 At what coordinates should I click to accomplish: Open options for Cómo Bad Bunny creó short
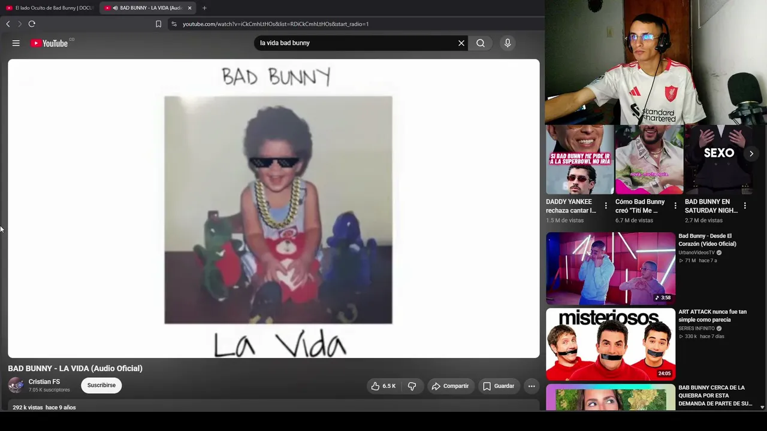click(675, 206)
